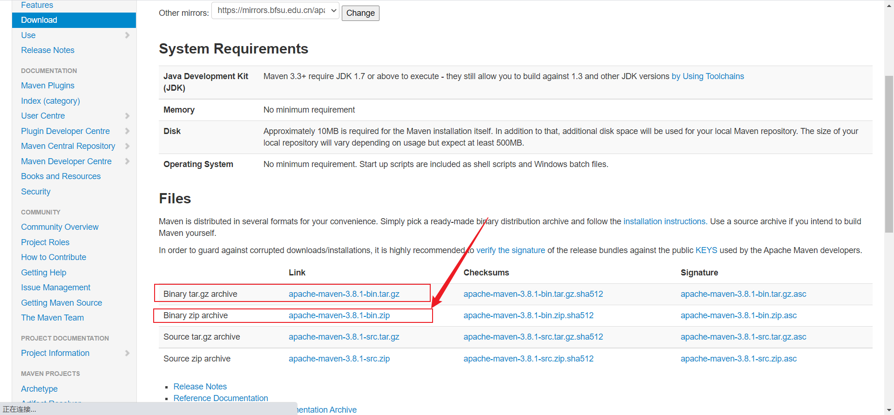Open Getting Help link

(43, 273)
